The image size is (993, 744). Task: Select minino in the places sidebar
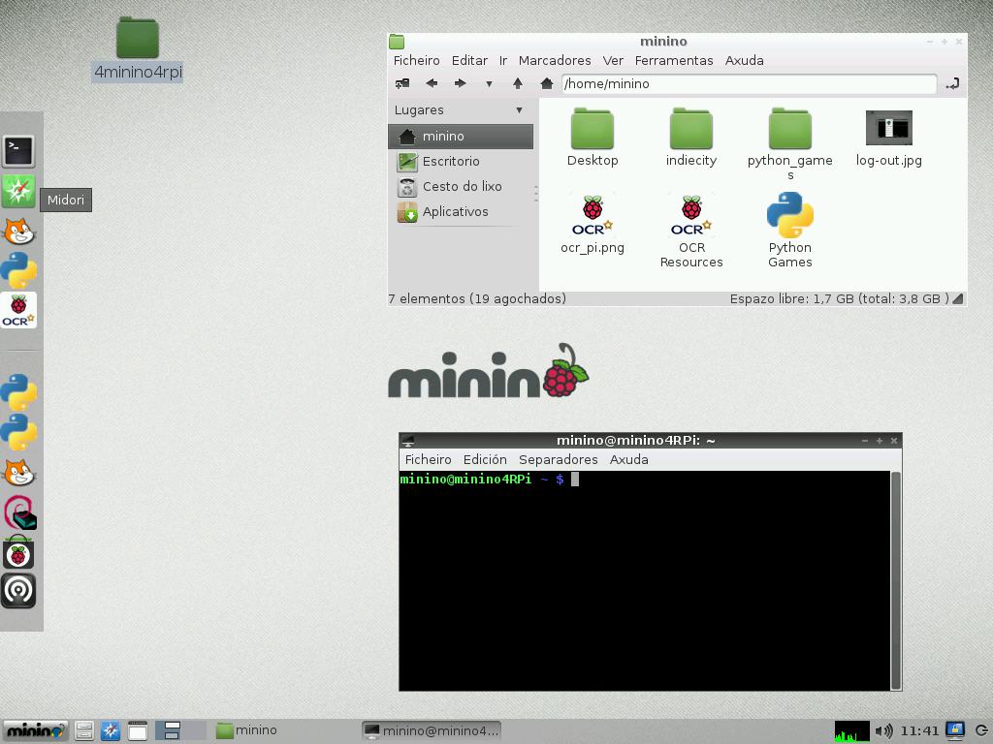pos(461,136)
